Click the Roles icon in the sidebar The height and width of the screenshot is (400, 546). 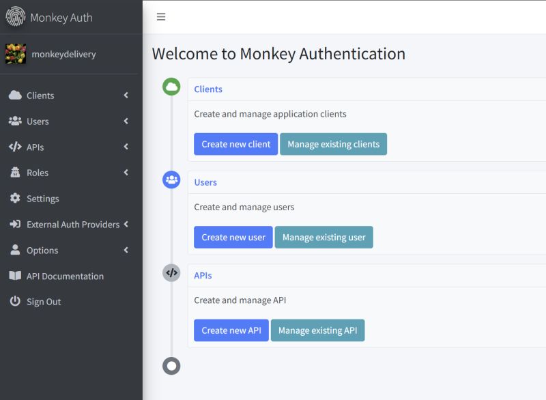click(16, 173)
